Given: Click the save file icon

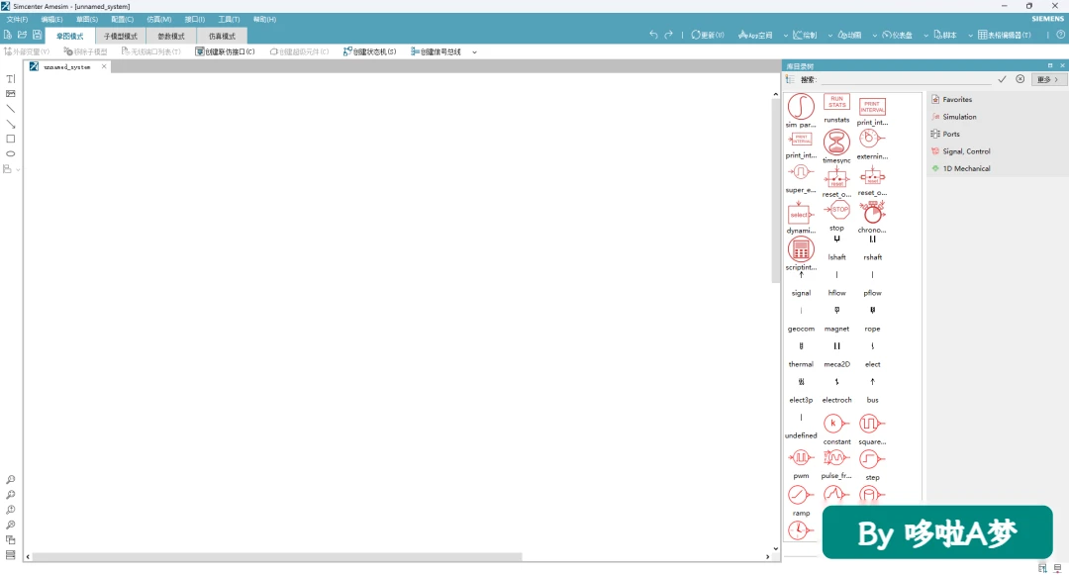Looking at the screenshot, I should tap(38, 35).
